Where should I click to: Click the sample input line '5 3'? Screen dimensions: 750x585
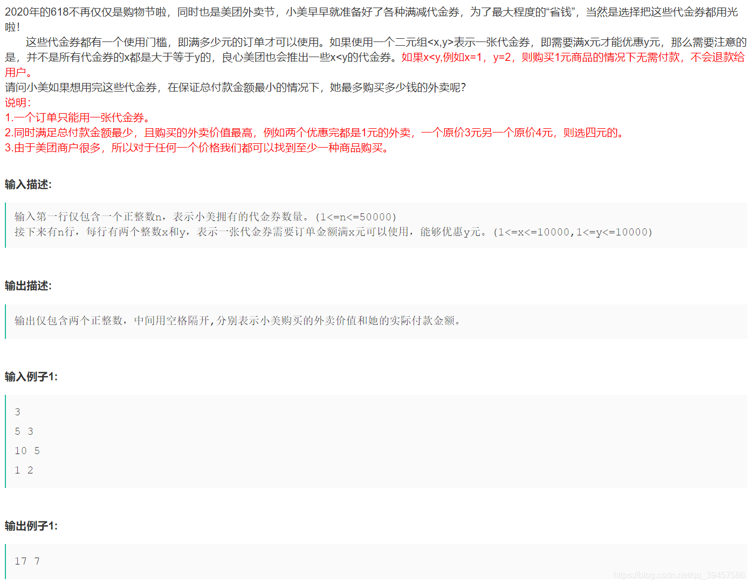tap(24, 431)
